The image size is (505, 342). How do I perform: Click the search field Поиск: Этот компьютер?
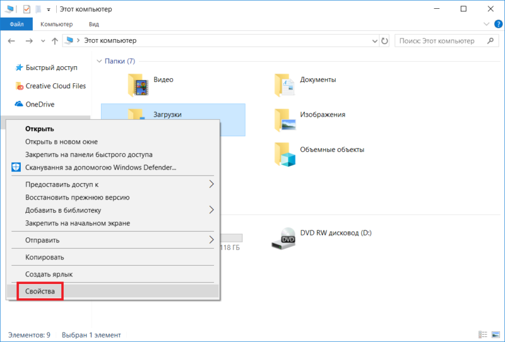[439, 41]
